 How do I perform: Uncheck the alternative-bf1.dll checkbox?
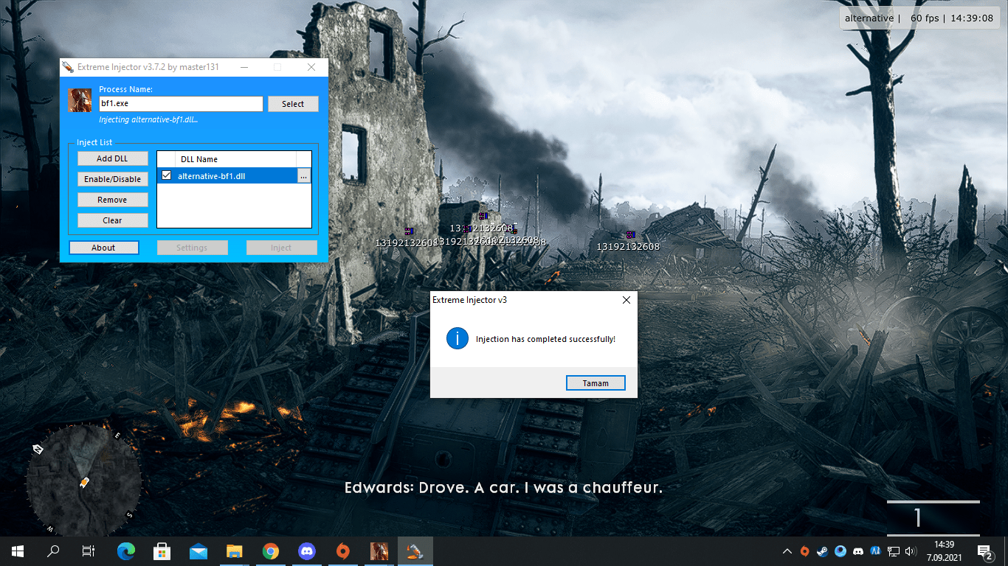[166, 175]
